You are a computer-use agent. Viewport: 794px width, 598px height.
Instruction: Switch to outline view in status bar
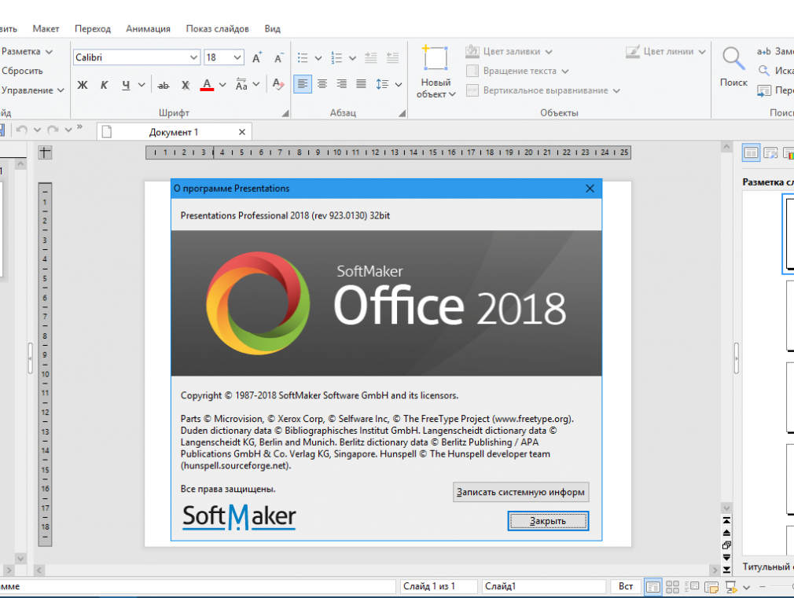point(692,587)
